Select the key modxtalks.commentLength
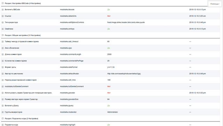Screen dimensions: 223x126 pyautogui.click(x=70, y=54)
